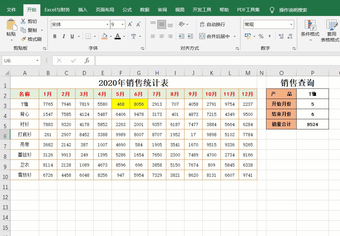Viewport: 340px width, 236px height.
Task: Apply Percent style in the Number group
Action: click(x=261, y=36)
